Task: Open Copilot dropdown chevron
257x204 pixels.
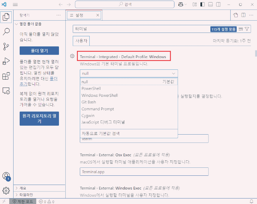Action: [186, 4]
